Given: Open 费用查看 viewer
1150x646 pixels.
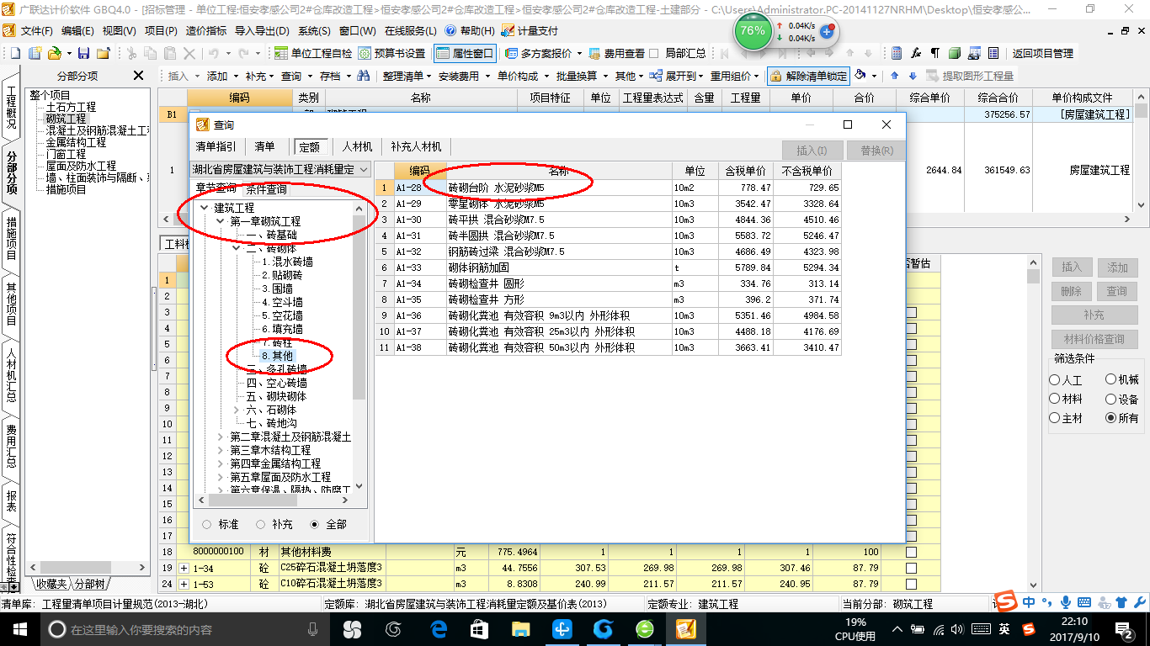Looking at the screenshot, I should [618, 53].
